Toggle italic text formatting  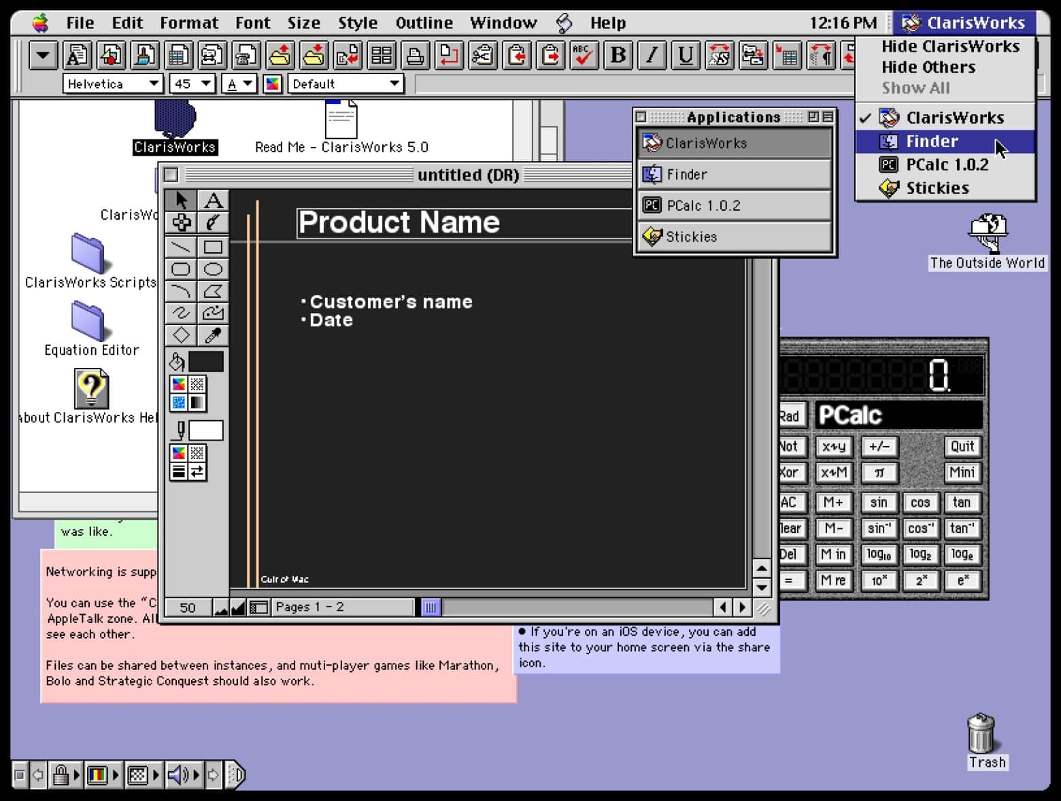tap(651, 56)
